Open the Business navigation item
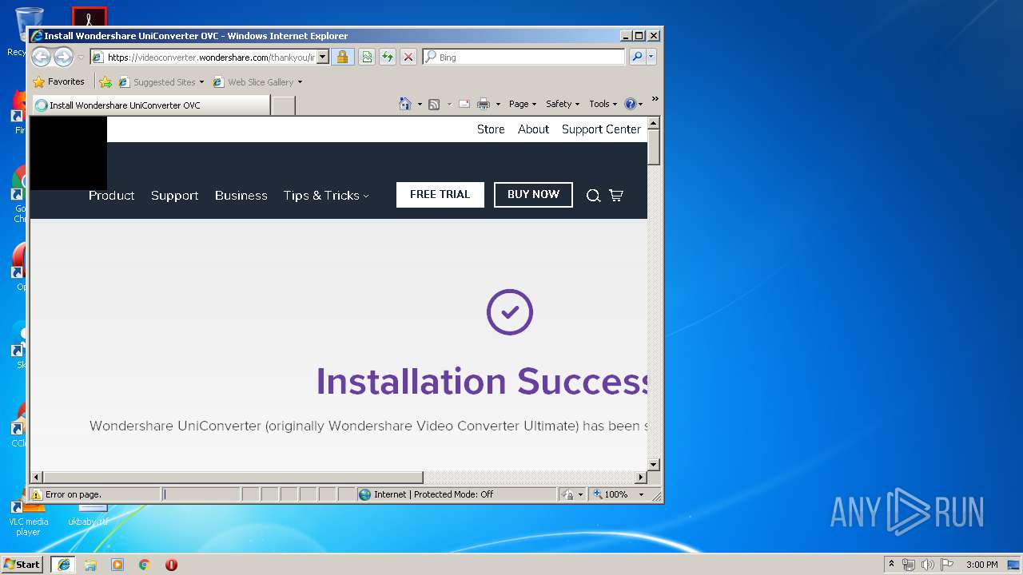This screenshot has height=575, width=1023. coord(241,195)
